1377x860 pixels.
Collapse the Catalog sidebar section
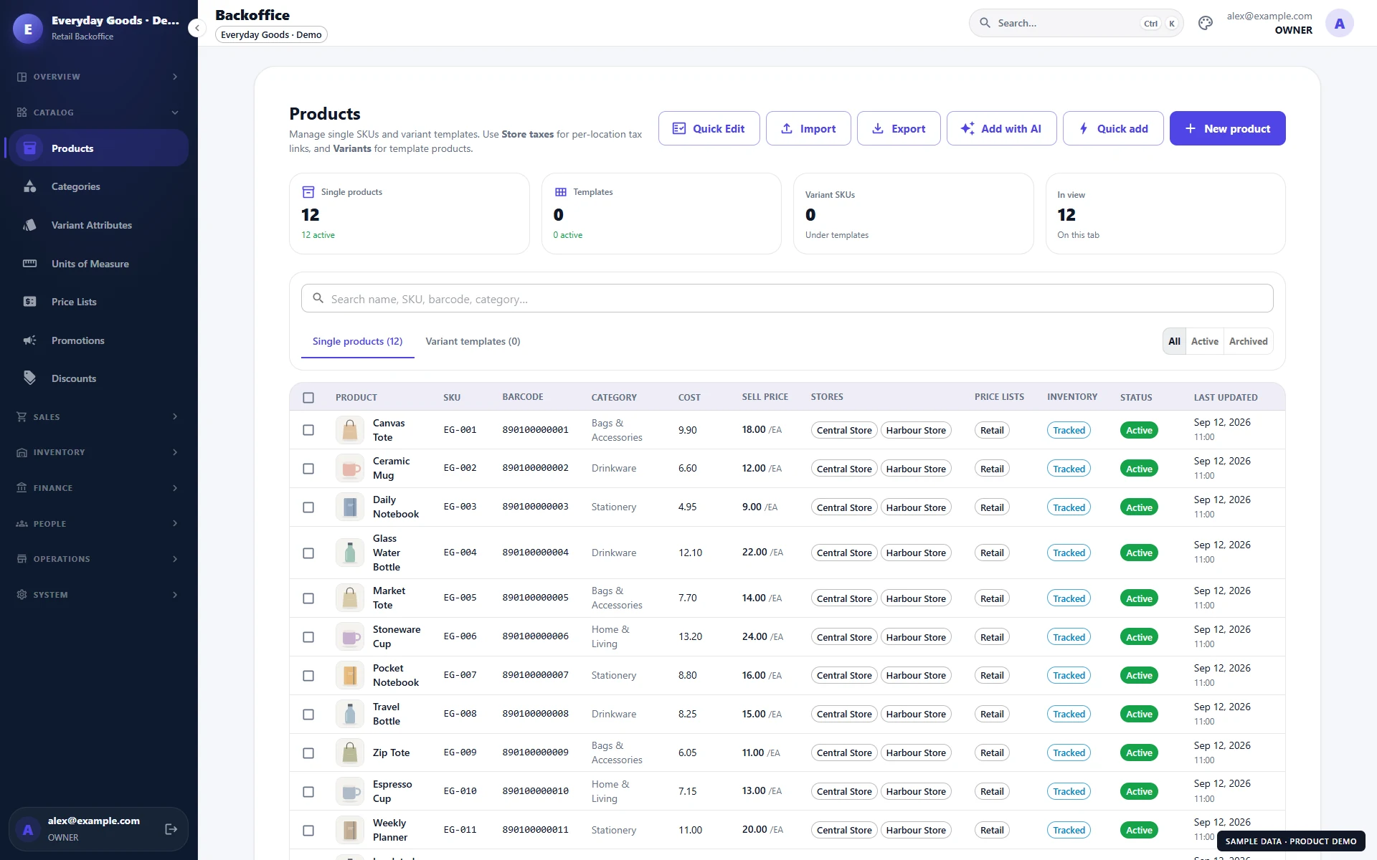click(98, 113)
